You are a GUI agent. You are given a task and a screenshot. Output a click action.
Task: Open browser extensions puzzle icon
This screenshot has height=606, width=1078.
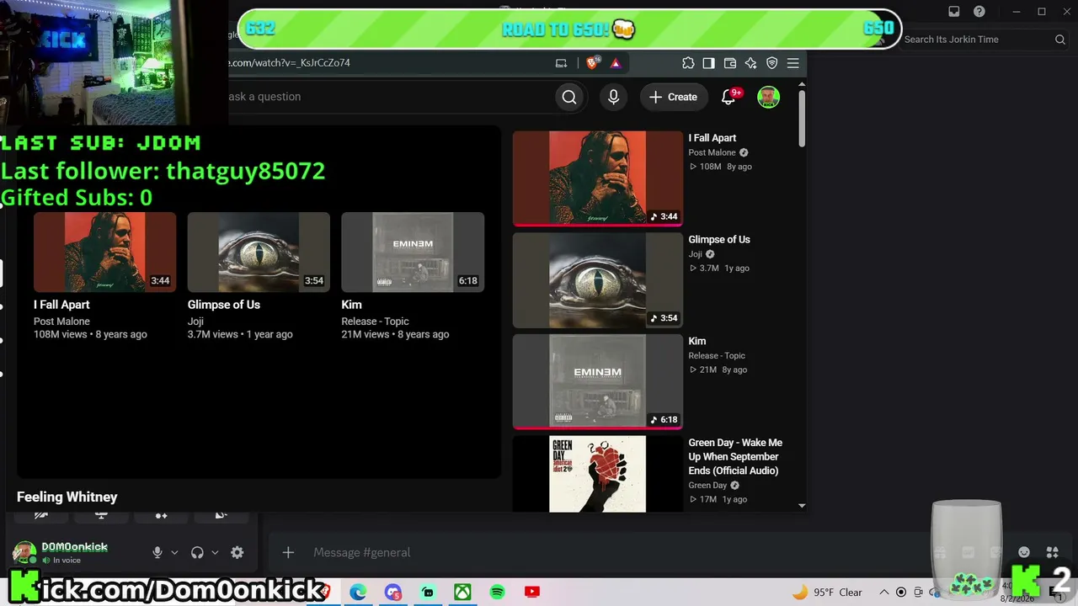click(688, 63)
